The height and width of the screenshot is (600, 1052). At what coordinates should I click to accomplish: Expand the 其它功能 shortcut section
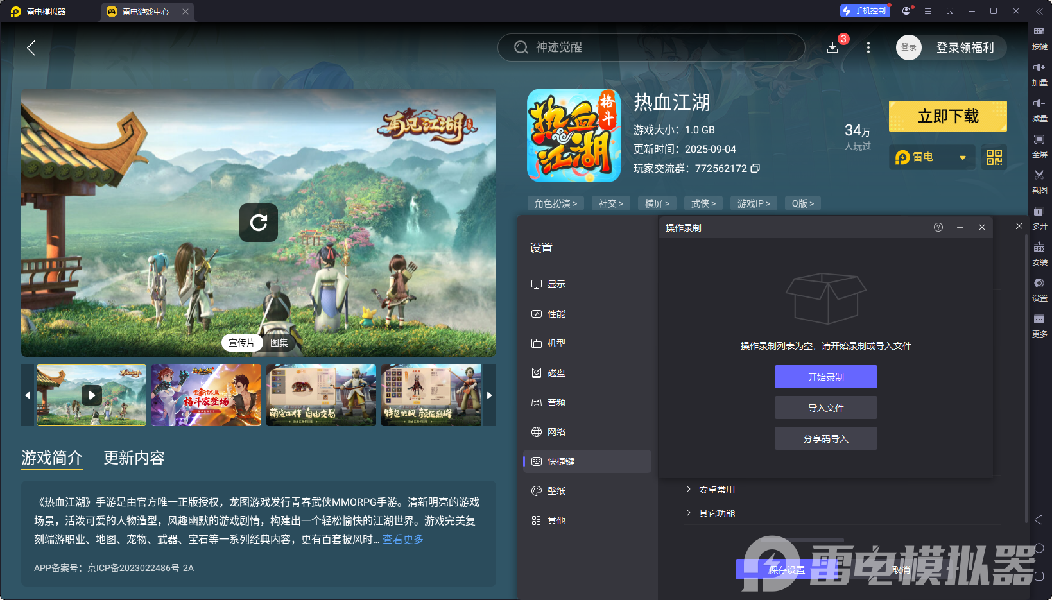tap(841, 513)
